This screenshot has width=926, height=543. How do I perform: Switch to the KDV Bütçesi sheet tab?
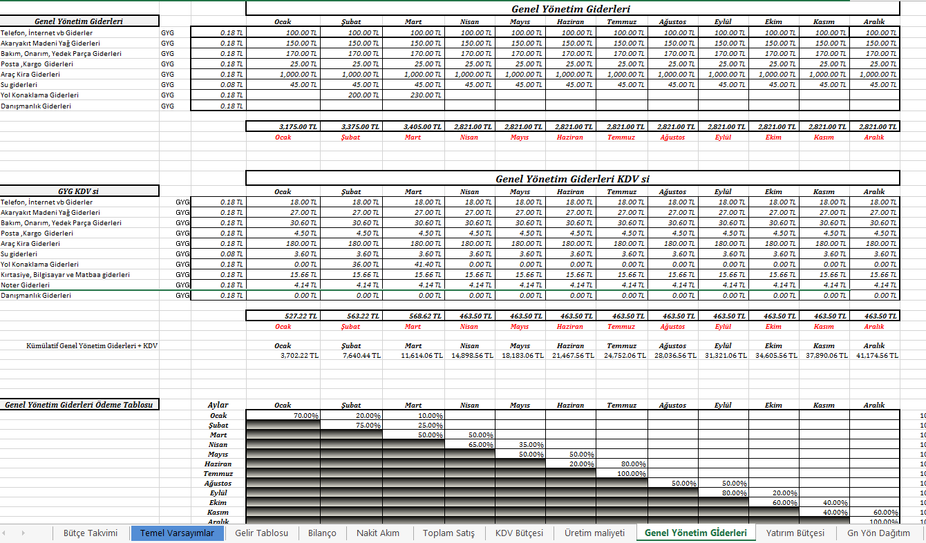click(519, 533)
